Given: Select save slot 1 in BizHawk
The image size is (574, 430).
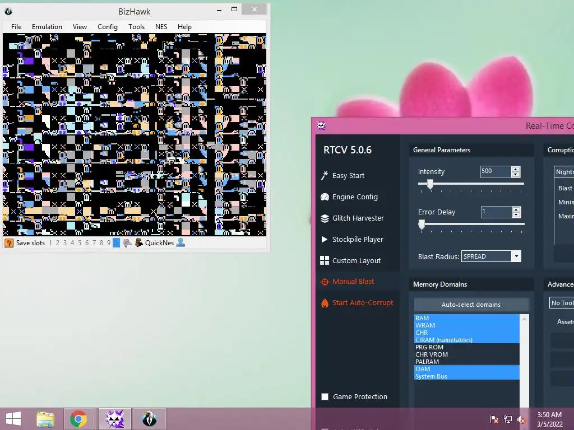Looking at the screenshot, I should click(50, 243).
